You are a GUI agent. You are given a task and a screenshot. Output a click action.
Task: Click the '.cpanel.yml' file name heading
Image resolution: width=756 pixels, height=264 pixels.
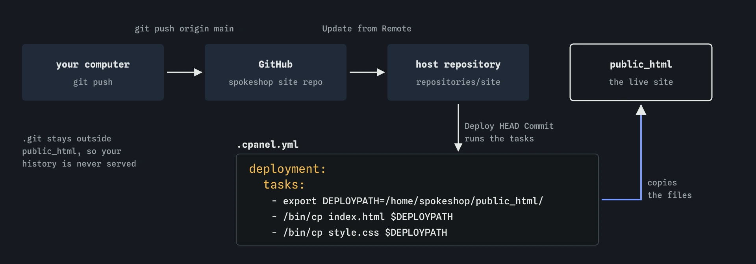tap(268, 145)
